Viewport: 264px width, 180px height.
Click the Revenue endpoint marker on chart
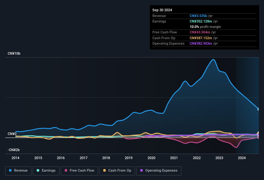[x=259, y=109]
